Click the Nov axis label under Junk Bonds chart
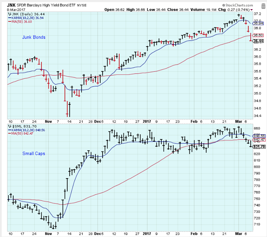Viewport: 267px width, 237px height. (48, 121)
